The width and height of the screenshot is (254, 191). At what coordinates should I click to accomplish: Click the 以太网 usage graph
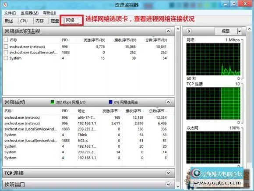[x=213, y=147]
